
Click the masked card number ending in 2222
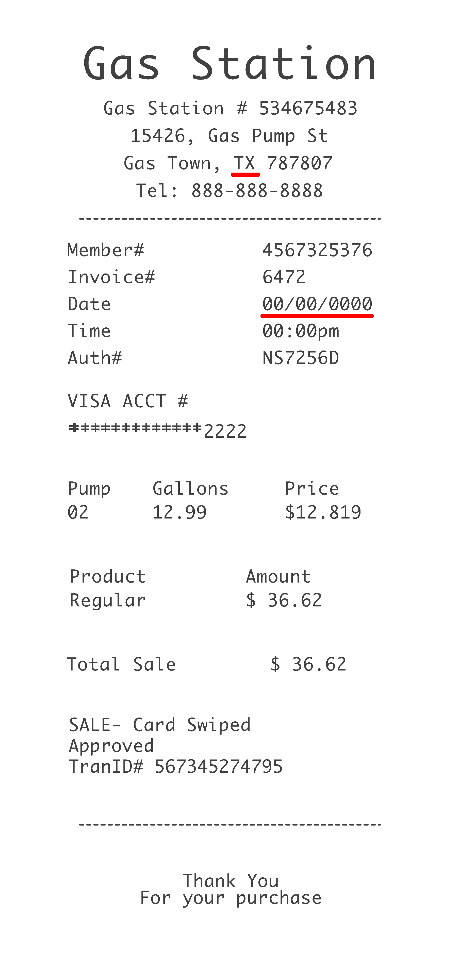pos(158,430)
